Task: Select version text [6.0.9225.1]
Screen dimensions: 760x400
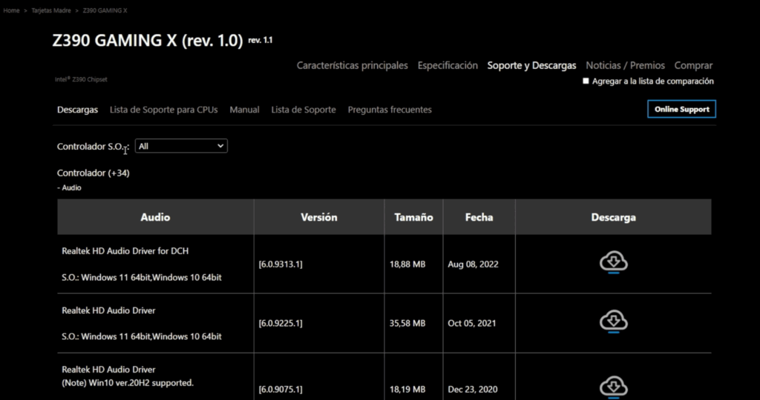Action: coord(281,323)
